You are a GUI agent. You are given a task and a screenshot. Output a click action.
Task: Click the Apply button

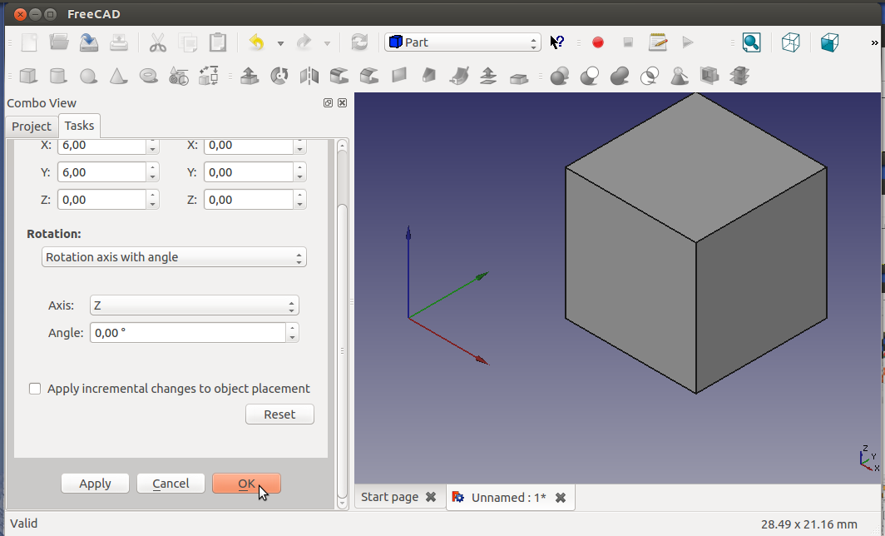click(x=95, y=484)
